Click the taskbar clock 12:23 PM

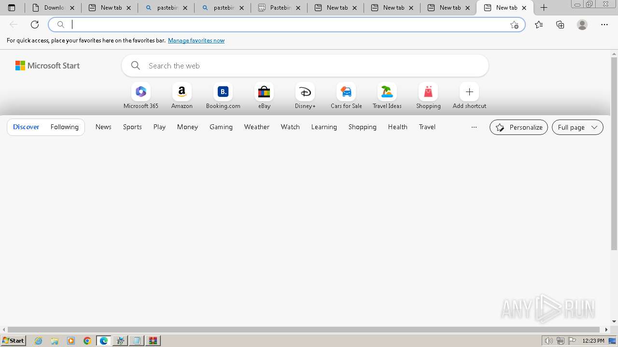point(593,341)
